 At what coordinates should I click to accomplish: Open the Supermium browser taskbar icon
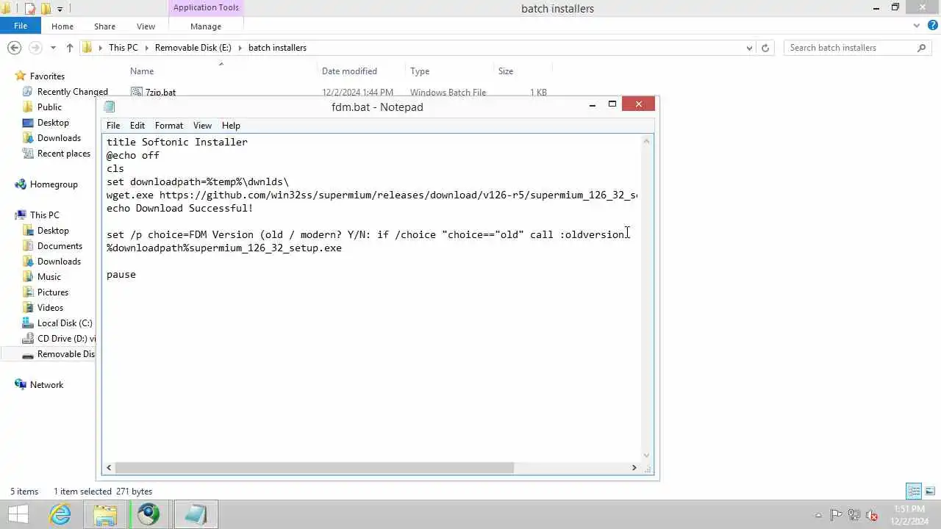click(x=149, y=514)
